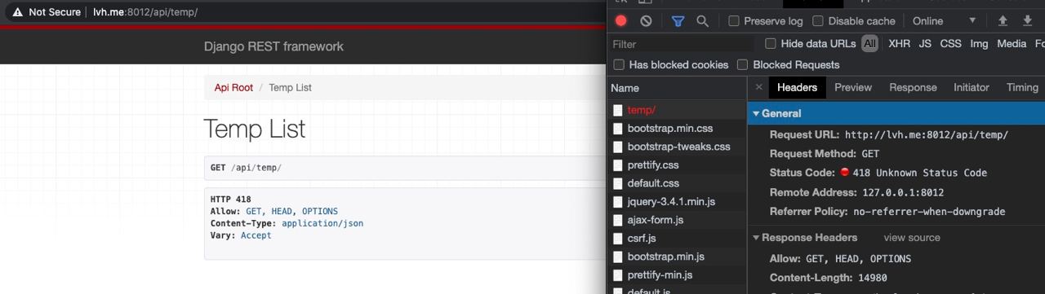Viewport: 1045px width, 294px height.
Task: Open the Response tab
Action: (x=913, y=87)
